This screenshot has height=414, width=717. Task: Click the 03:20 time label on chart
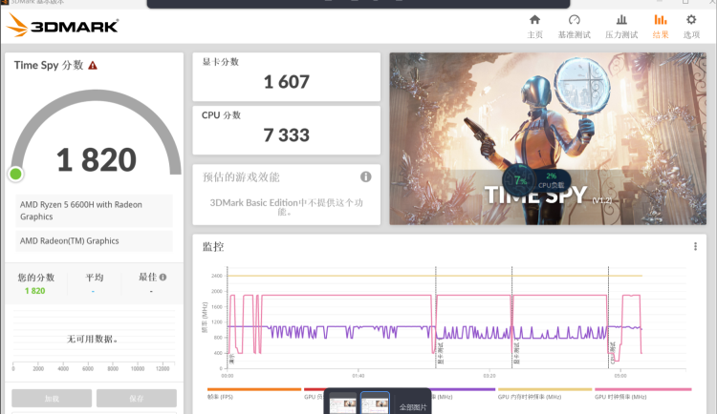point(489,376)
